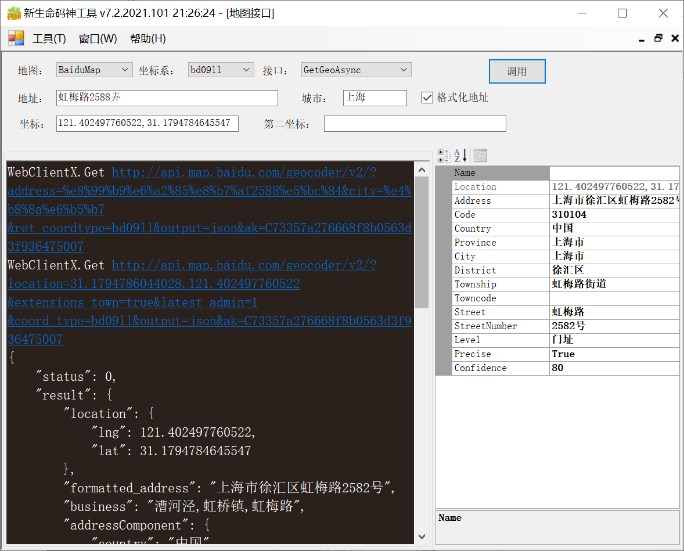
Task: Select the Code property value 310104
Action: 569,215
